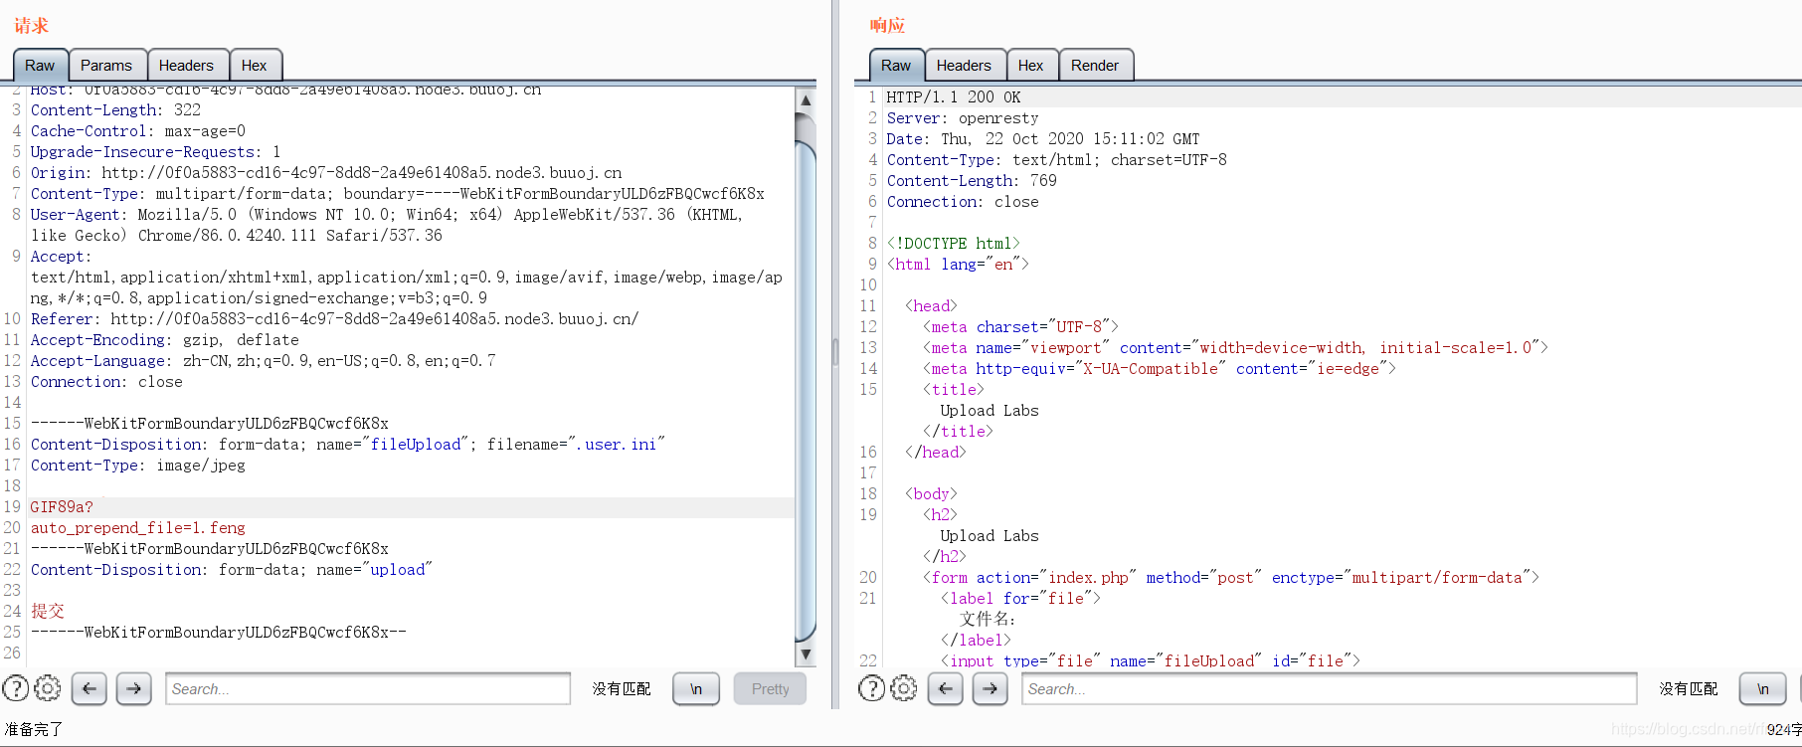Image resolution: width=1802 pixels, height=747 pixels.
Task: Switch to the response Headers tab
Action: tap(964, 66)
